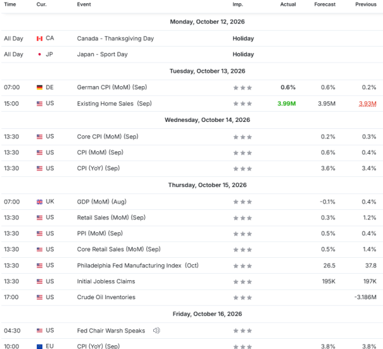Open the Fed Chair Warsh Speaks event

[111, 330]
